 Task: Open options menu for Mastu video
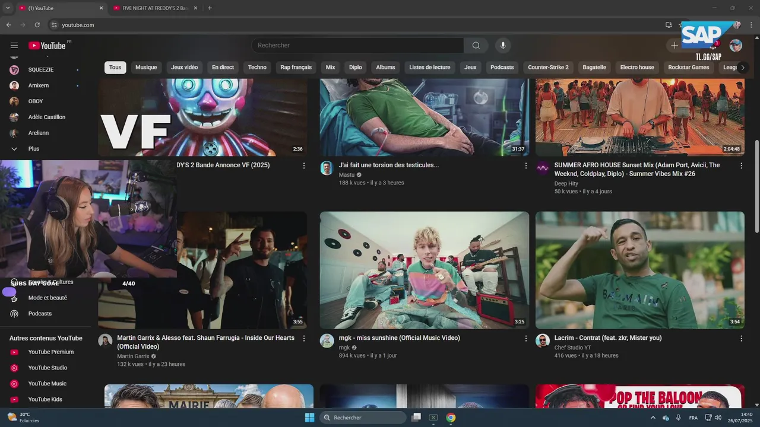pos(525,166)
